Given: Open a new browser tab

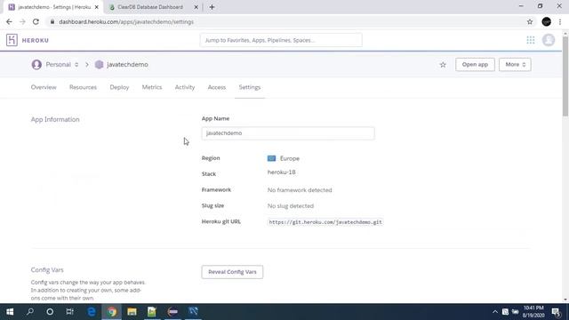Looking at the screenshot, I should coord(212,7).
